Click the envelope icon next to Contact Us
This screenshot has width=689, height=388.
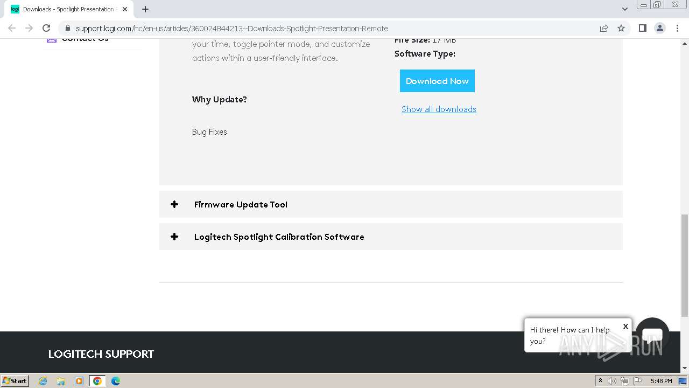[52, 40]
